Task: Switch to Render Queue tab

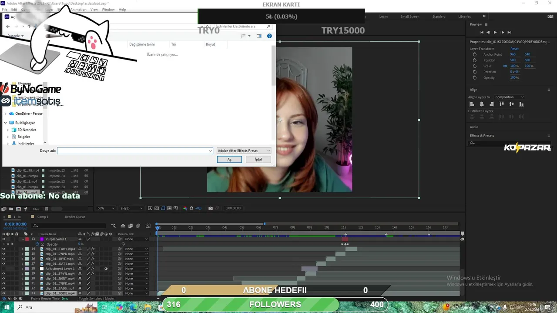Action: (75, 216)
